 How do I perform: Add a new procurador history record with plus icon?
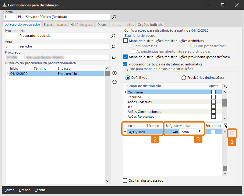click(x=115, y=73)
